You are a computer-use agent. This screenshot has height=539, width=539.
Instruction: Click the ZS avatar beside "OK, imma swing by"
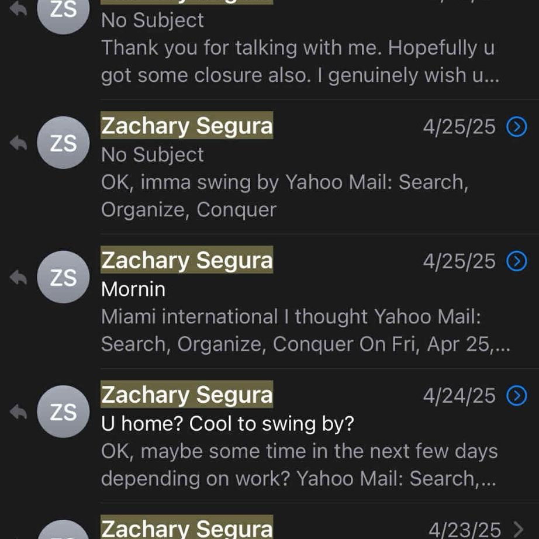pos(63,143)
